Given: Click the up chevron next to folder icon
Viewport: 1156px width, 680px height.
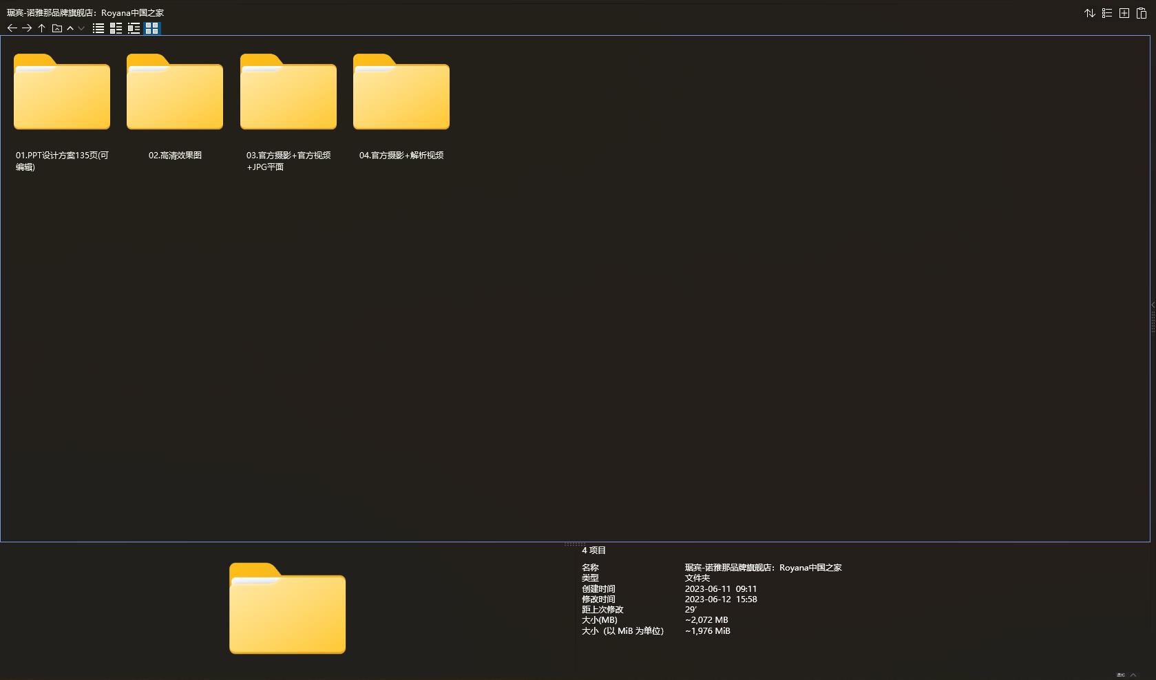Looking at the screenshot, I should (x=70, y=28).
